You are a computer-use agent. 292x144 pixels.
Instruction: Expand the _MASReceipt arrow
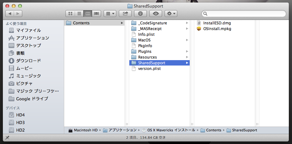(x=187, y=29)
